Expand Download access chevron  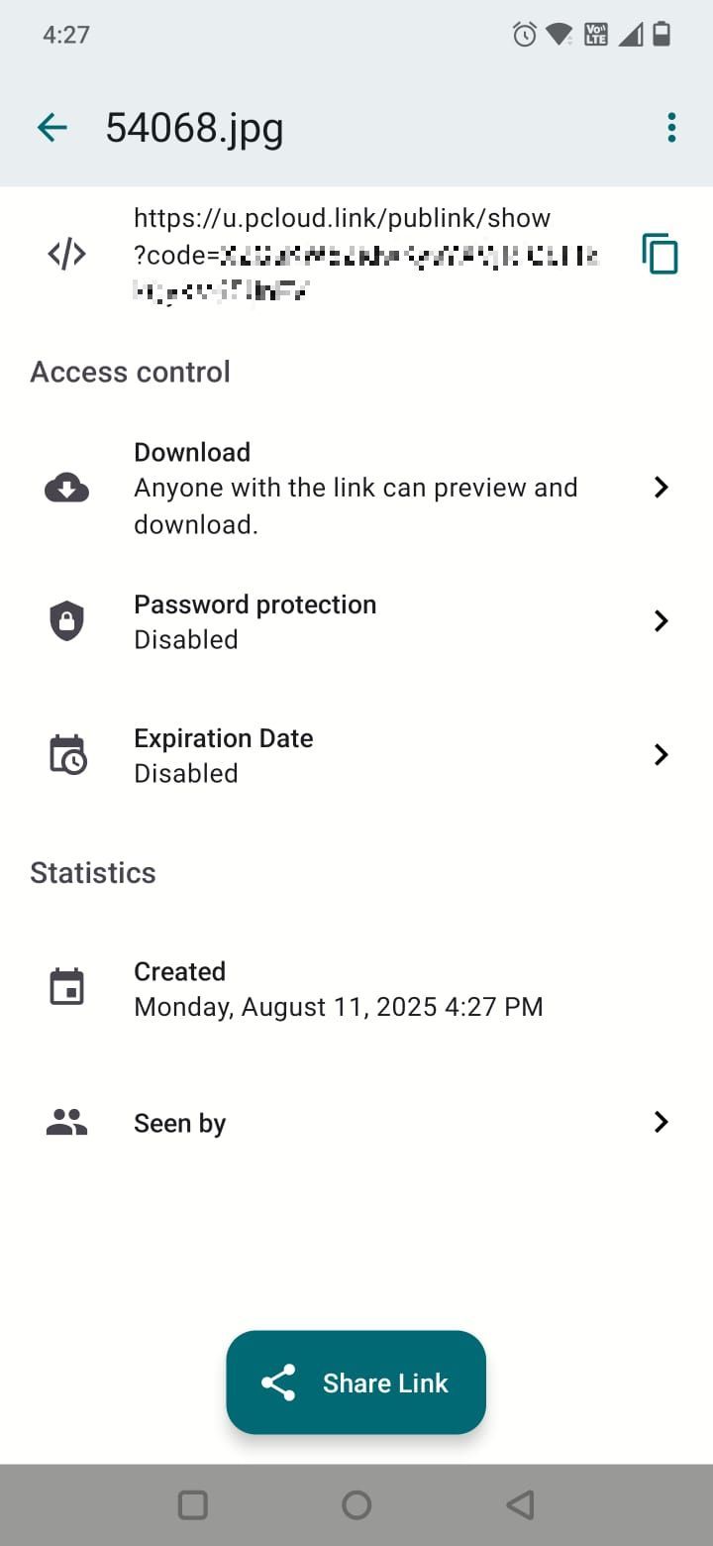pyautogui.click(x=662, y=488)
